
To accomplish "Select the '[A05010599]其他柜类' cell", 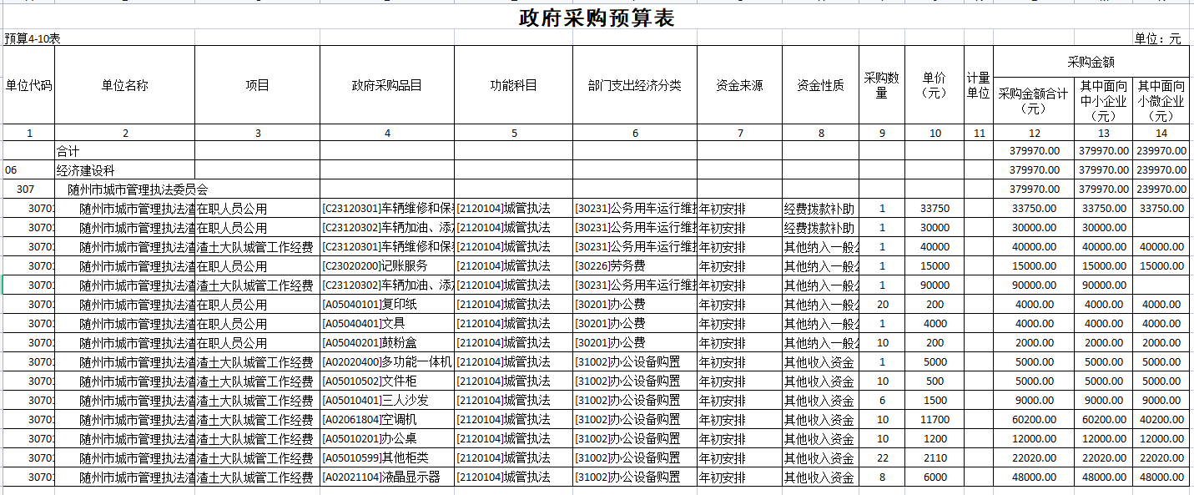I will pyautogui.click(x=387, y=458).
